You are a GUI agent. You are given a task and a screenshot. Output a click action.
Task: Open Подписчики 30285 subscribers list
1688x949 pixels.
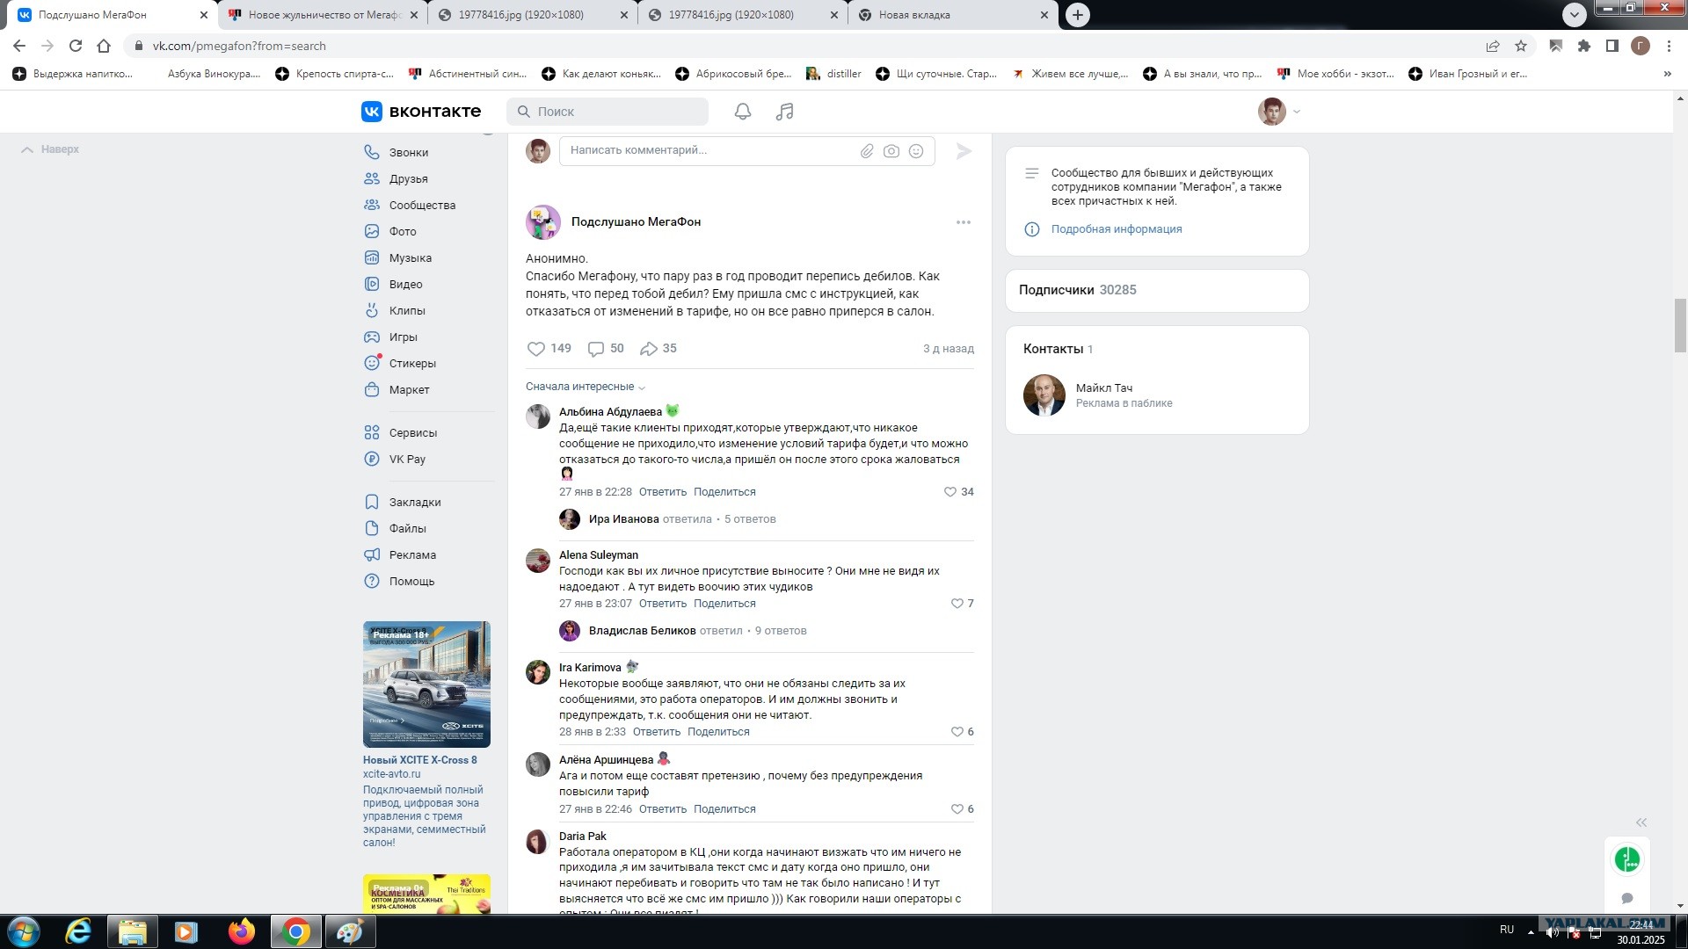pos(1078,290)
